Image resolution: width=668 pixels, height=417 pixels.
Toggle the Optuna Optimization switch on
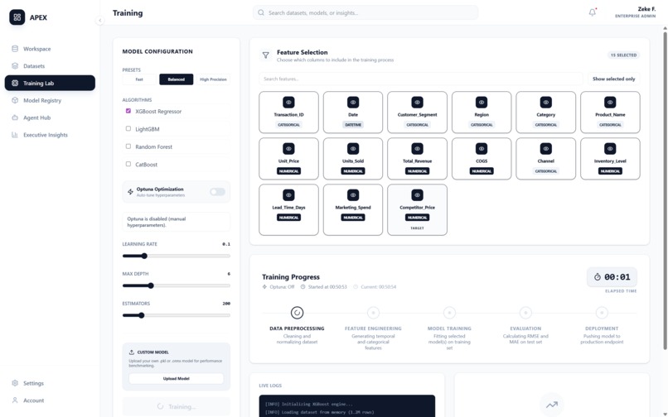point(217,192)
